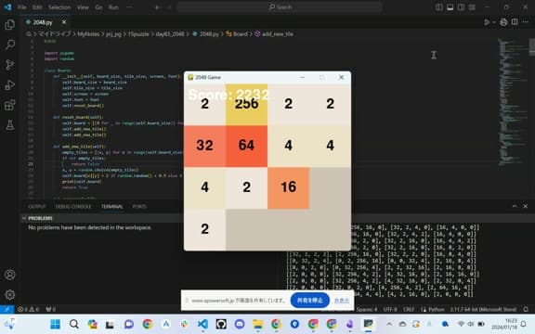Open the Go menu
The height and width of the screenshot is (334, 535).
pyautogui.click(x=98, y=7)
